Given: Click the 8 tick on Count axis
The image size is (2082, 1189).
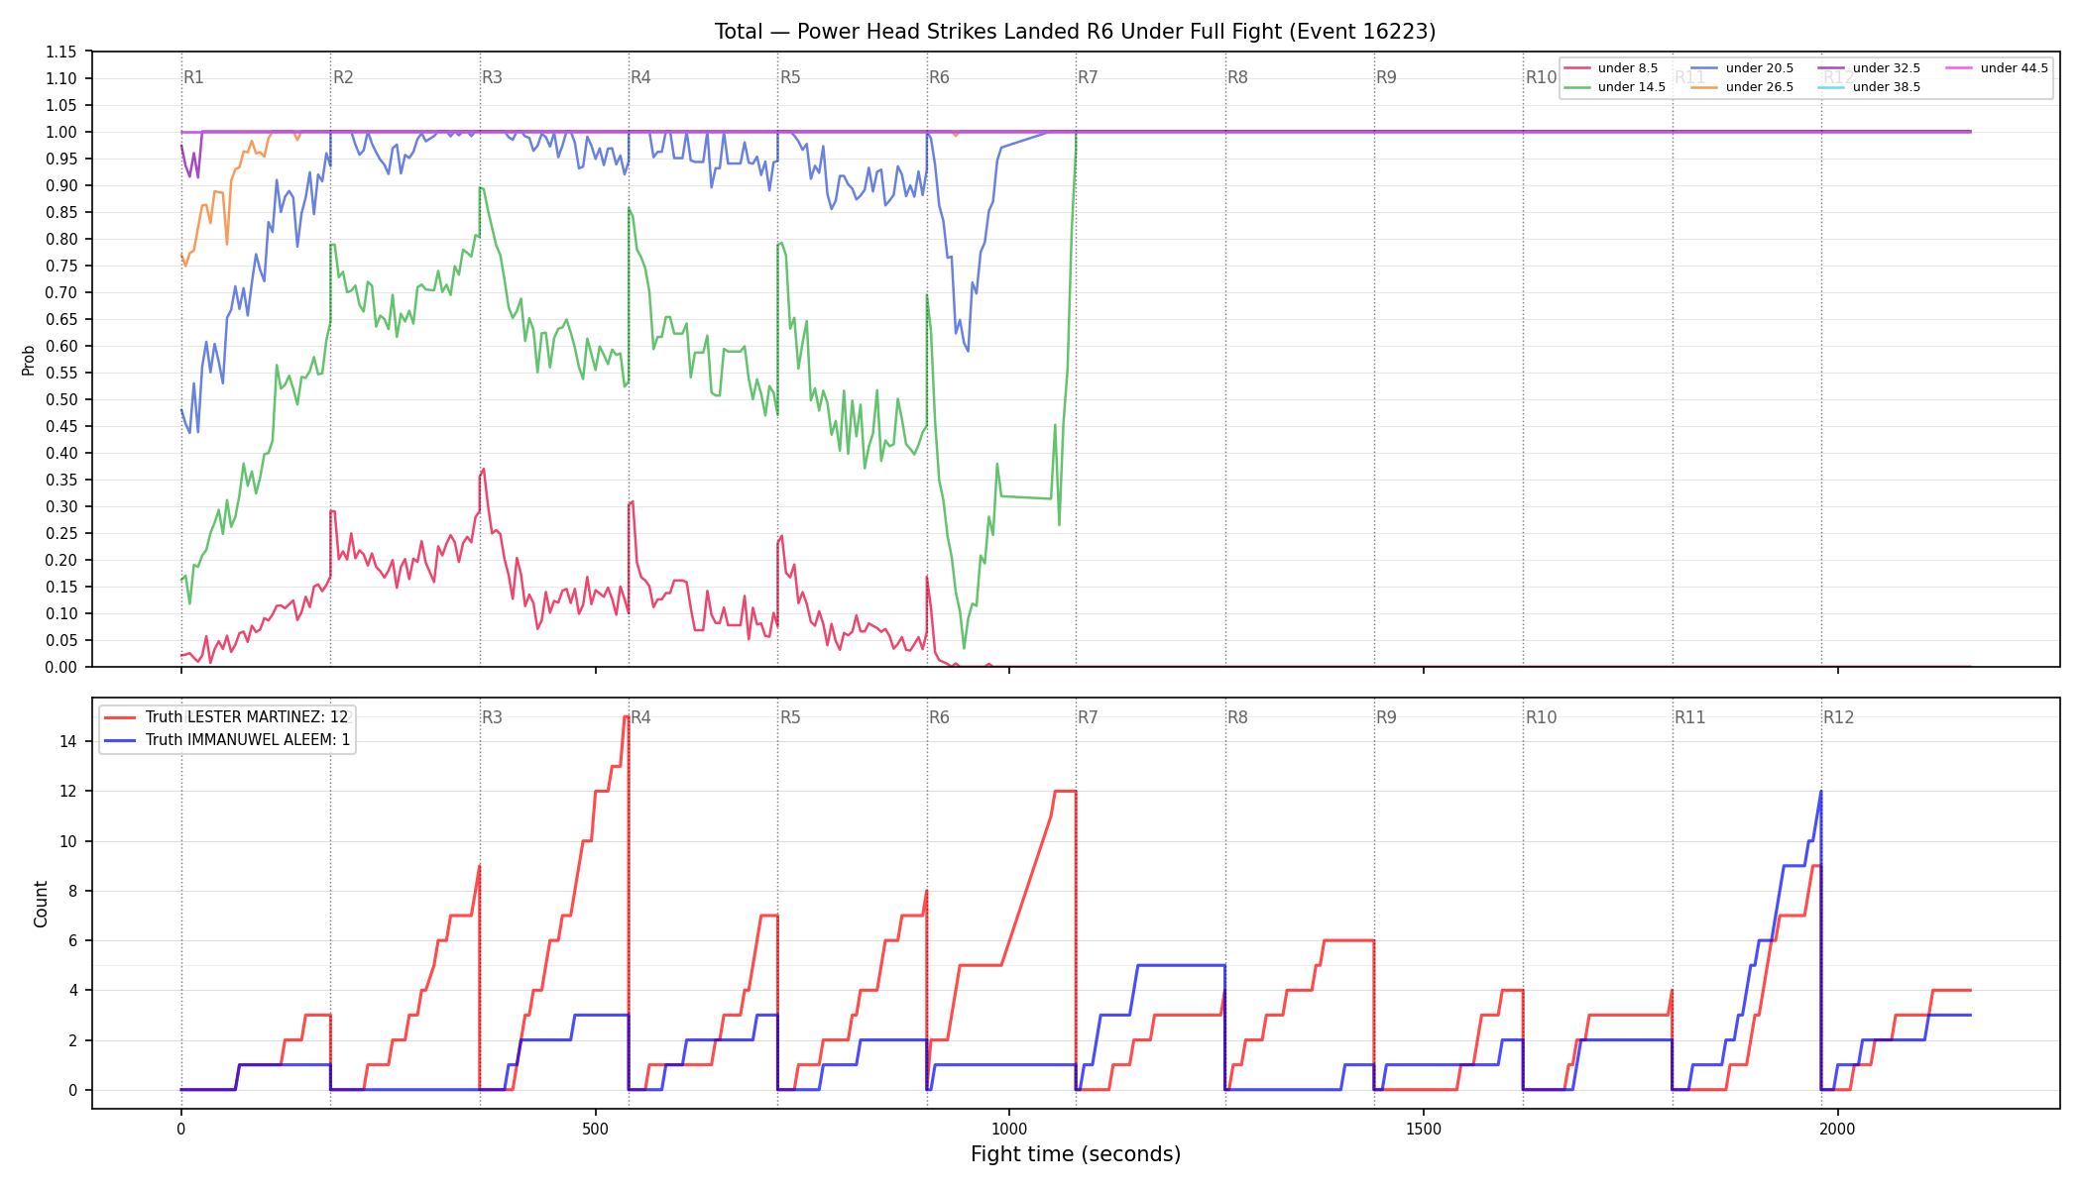Looking at the screenshot, I should point(72,891).
